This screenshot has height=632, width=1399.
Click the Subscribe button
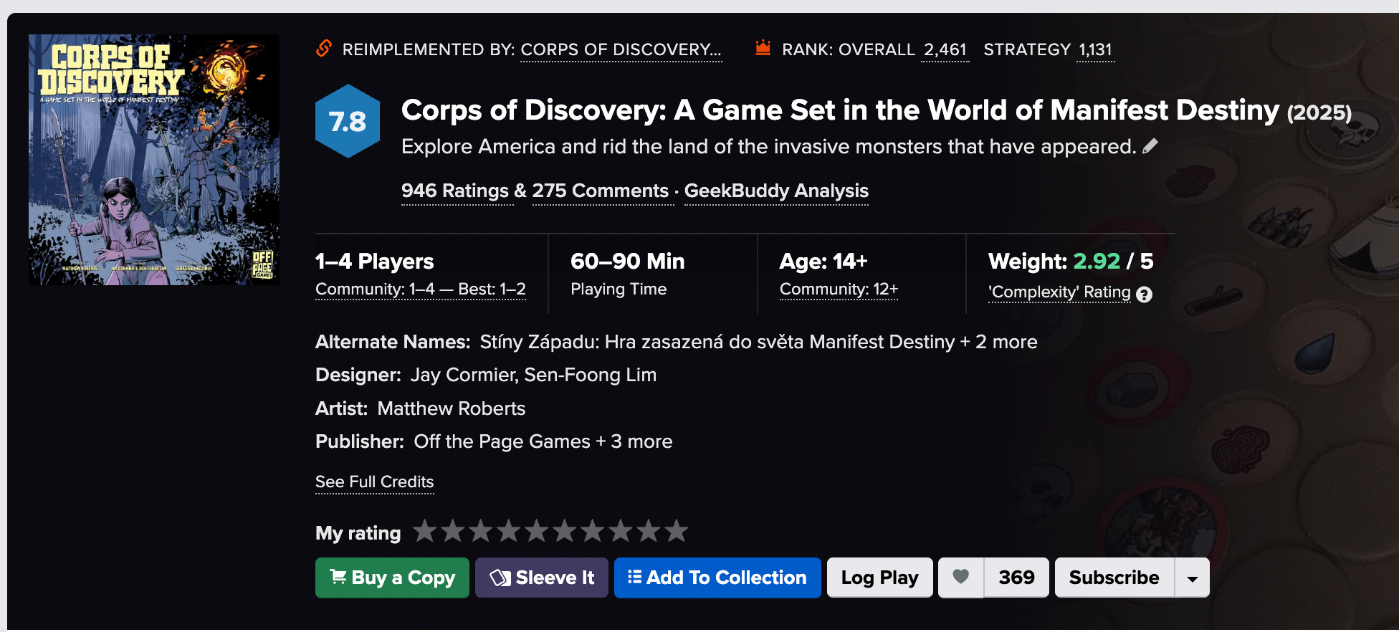[1114, 578]
